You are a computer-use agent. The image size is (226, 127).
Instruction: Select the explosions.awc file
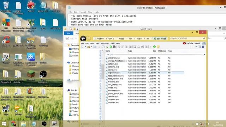tap(114, 73)
